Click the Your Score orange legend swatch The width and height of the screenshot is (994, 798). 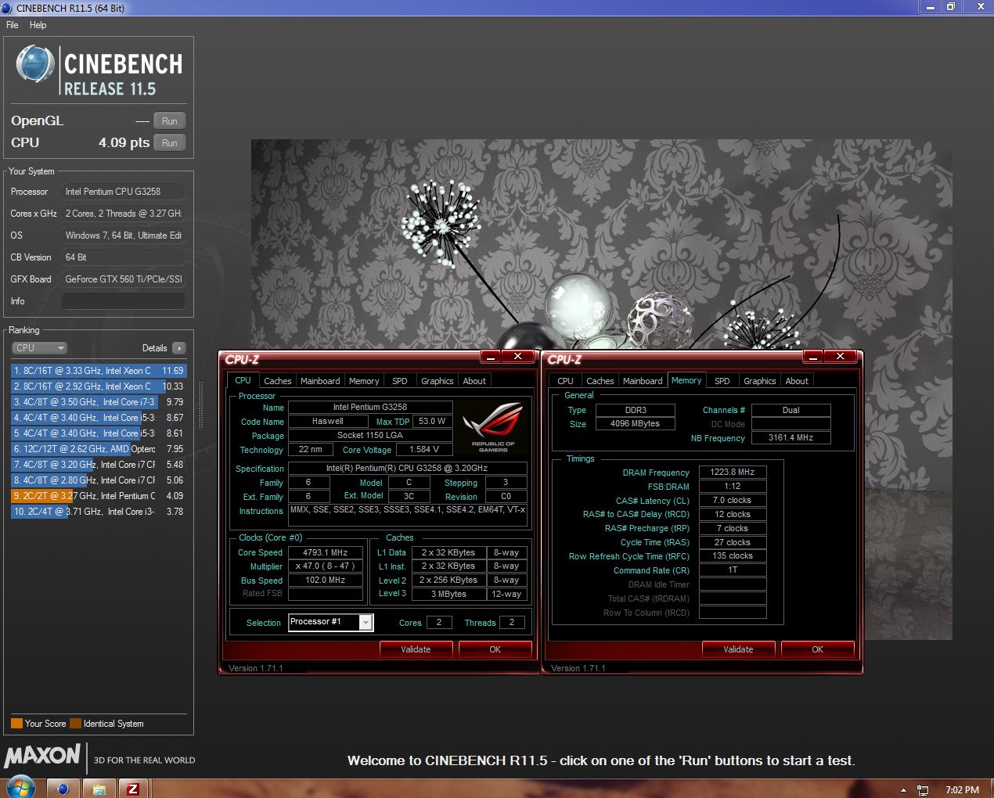tap(16, 724)
